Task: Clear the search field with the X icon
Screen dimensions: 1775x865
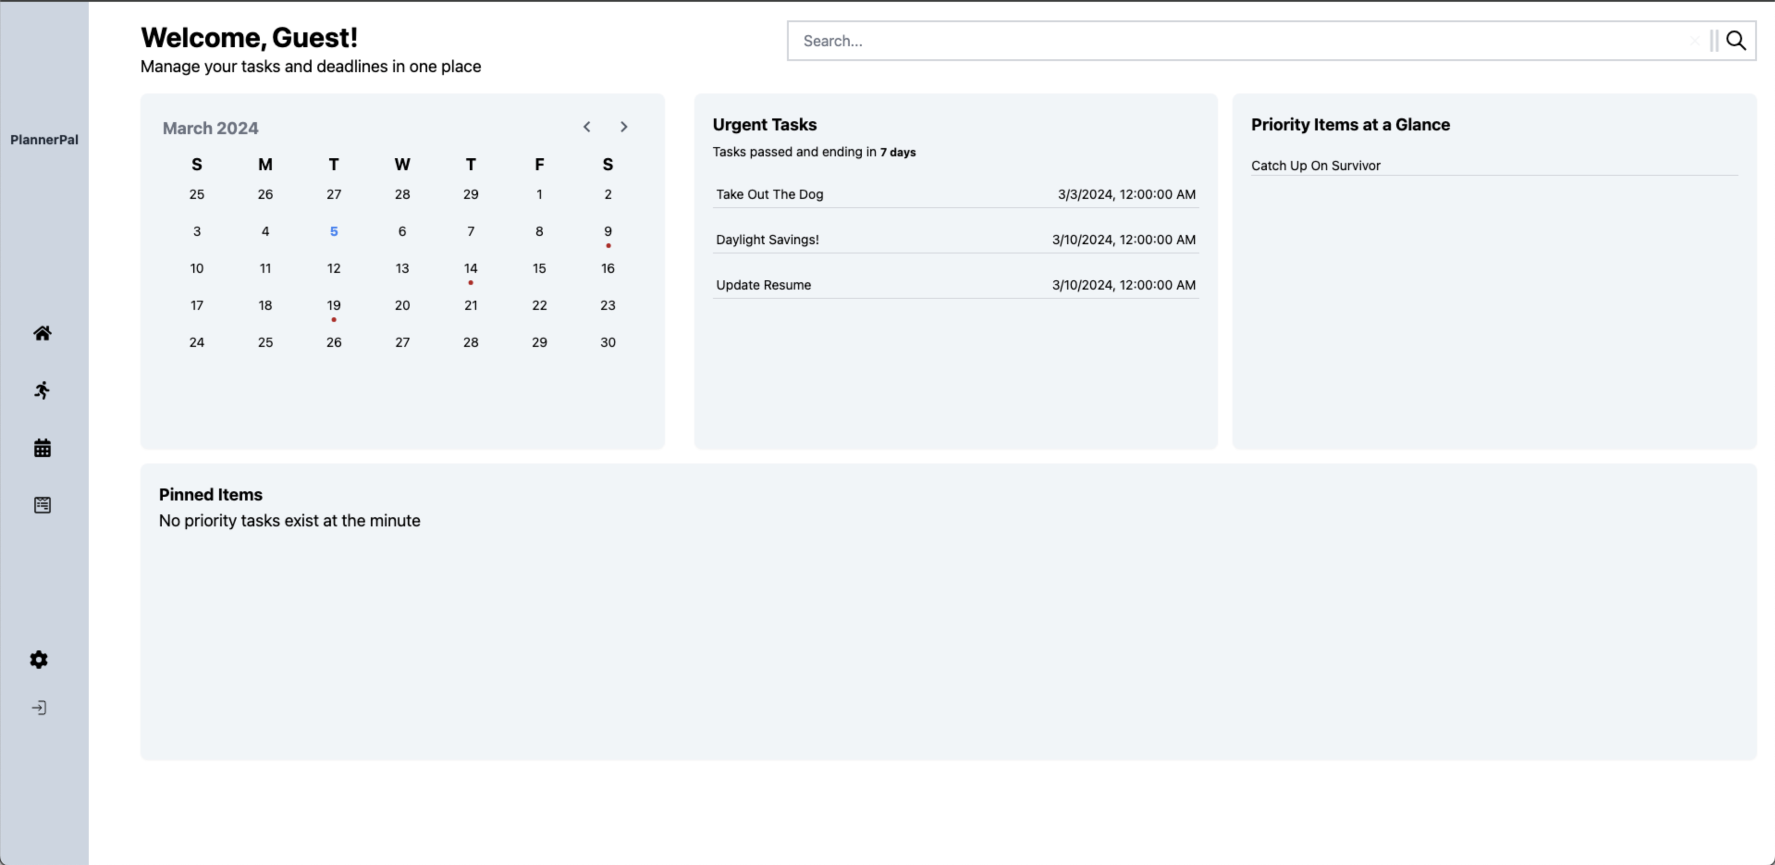Action: pyautogui.click(x=1695, y=41)
